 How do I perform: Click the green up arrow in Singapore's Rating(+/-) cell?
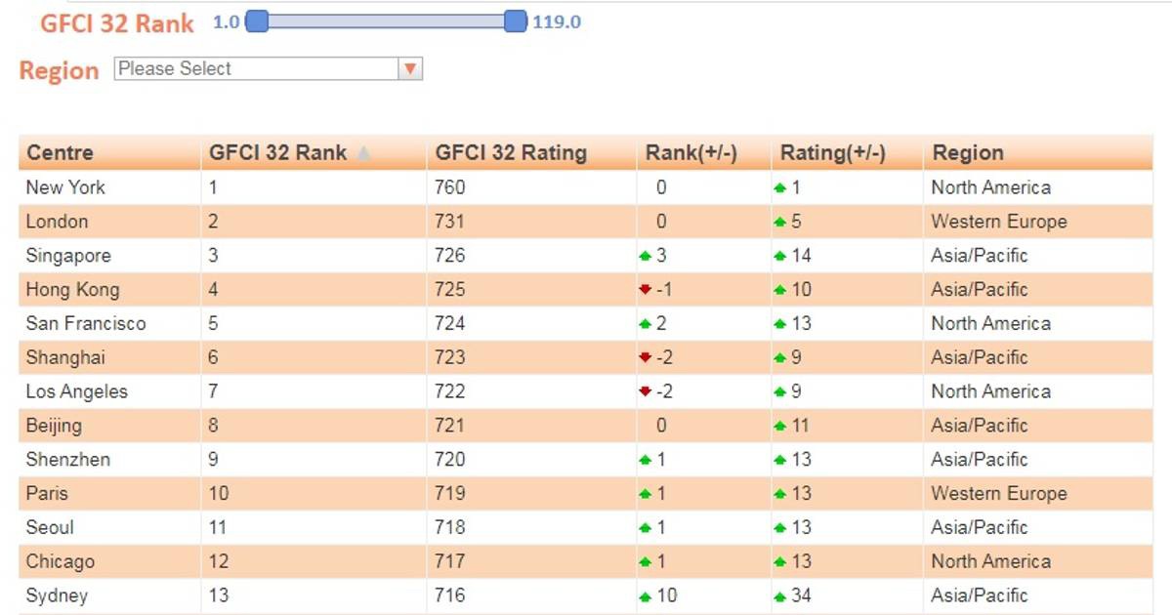tap(779, 256)
